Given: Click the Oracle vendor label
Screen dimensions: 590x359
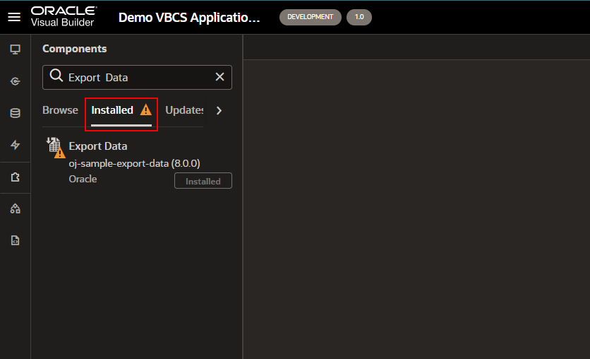Looking at the screenshot, I should click(x=83, y=179).
